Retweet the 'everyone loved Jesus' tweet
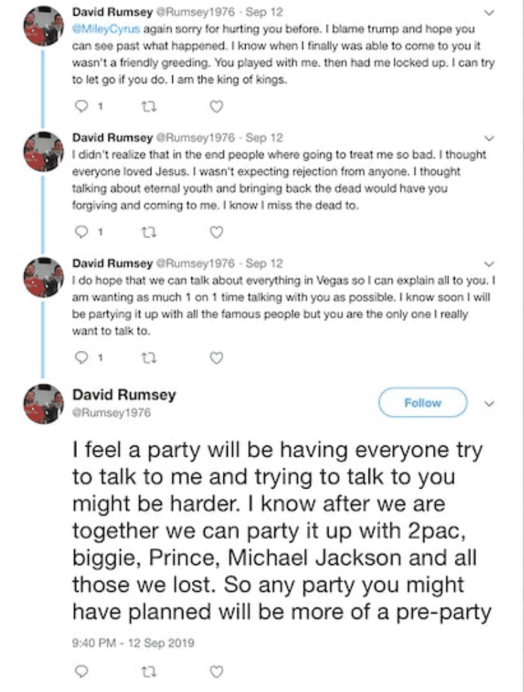Screen dimensions: 524x692 pyautogui.click(x=149, y=232)
